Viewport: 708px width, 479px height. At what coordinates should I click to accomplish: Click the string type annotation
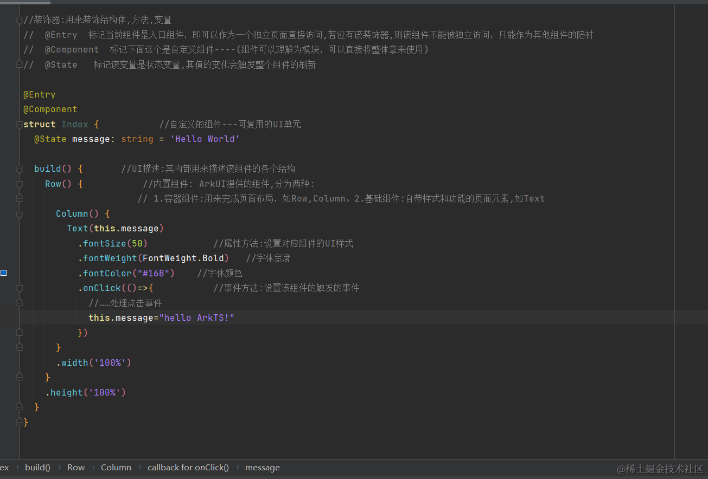[x=137, y=139]
